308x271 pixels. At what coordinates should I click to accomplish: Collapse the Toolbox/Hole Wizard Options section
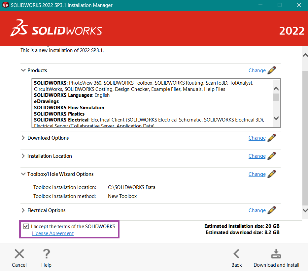23,174
